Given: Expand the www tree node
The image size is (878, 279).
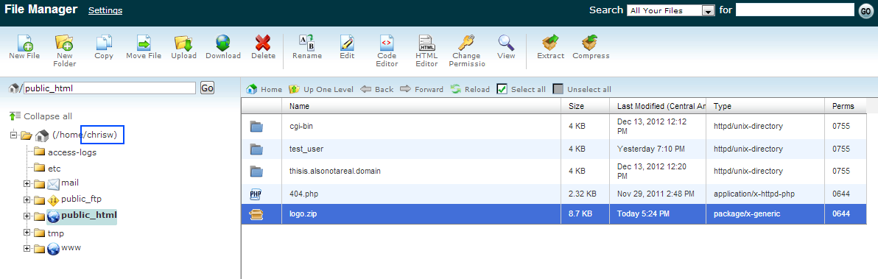Looking at the screenshot, I should (x=27, y=248).
